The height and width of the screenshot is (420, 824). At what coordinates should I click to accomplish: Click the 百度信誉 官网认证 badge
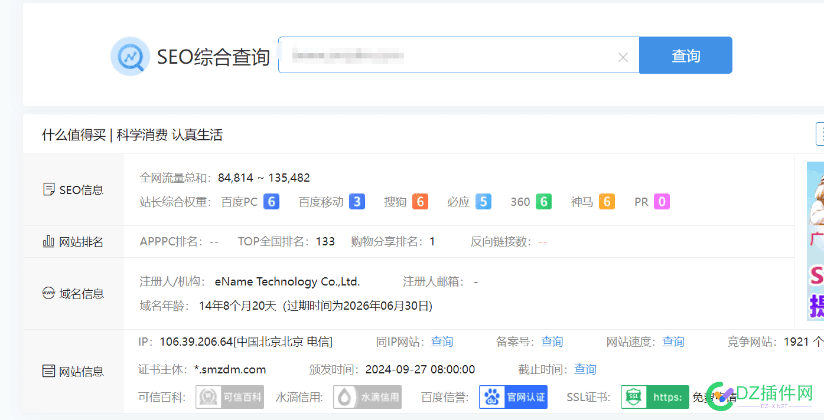pyautogui.click(x=513, y=397)
